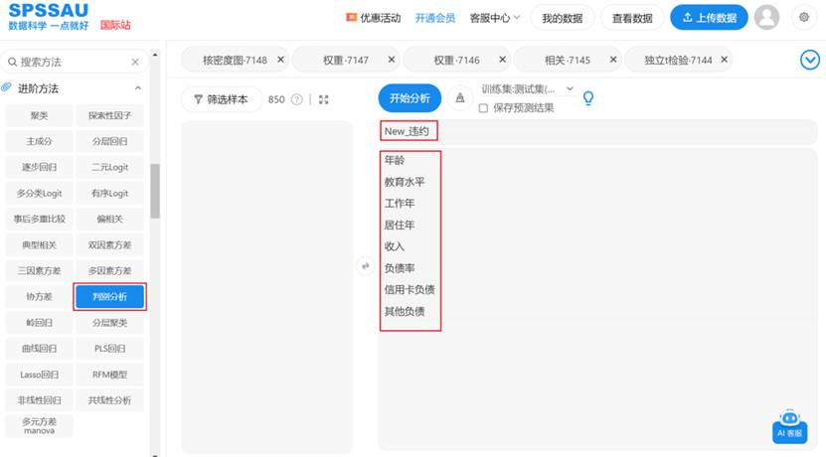Click the icon button next to 开始分析
Image resolution: width=826 pixels, height=457 pixels.
(x=460, y=98)
